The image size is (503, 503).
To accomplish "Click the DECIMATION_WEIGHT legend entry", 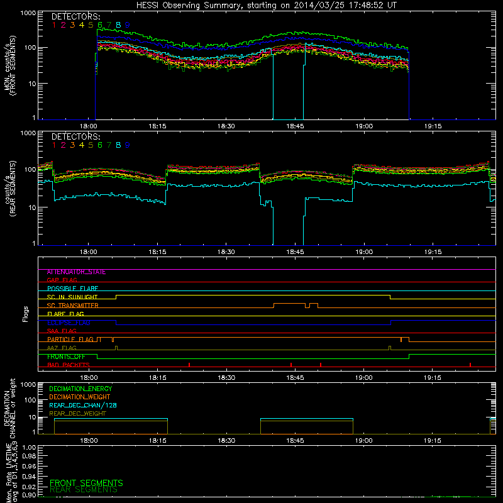I will 80,397.
